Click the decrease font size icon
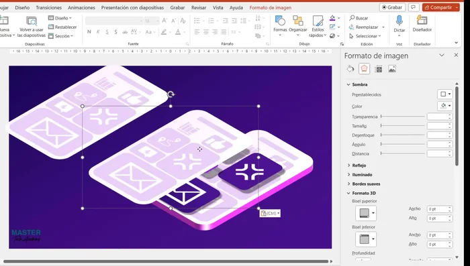 (173, 21)
